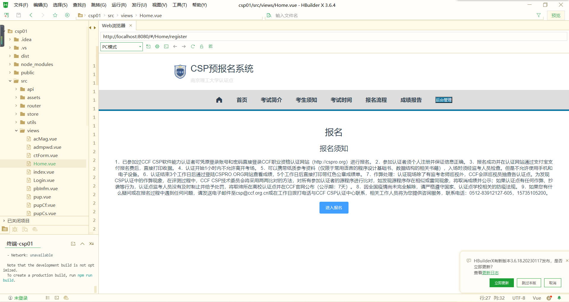The image size is (569, 302).
Task: Open page in external browser icon
Action: [148, 46]
